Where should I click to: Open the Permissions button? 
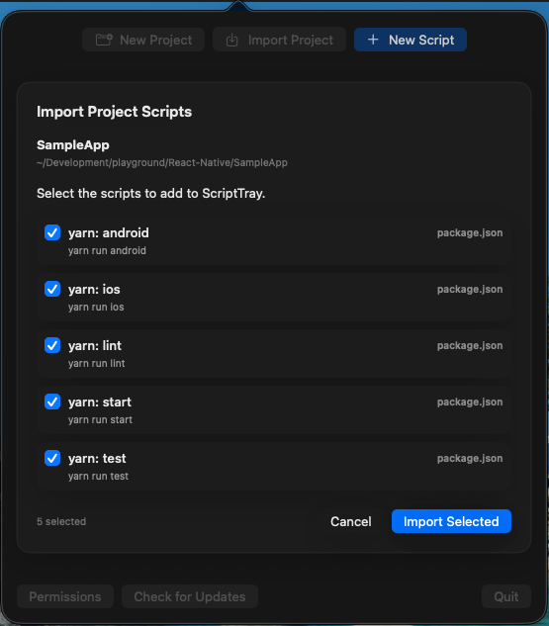[x=65, y=596]
